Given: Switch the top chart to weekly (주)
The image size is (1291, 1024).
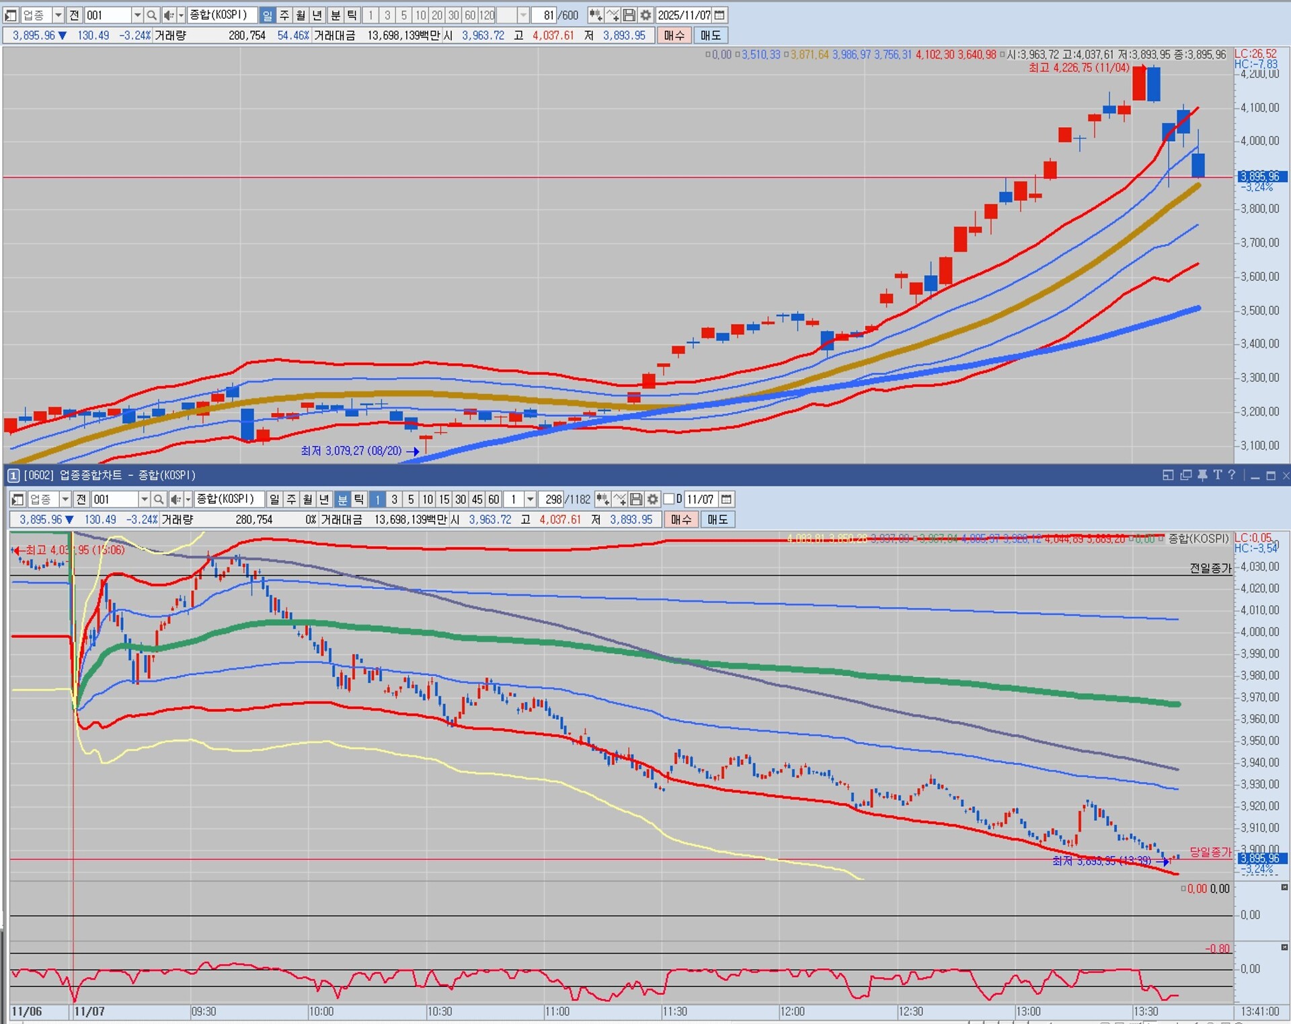Looking at the screenshot, I should pyautogui.click(x=284, y=15).
